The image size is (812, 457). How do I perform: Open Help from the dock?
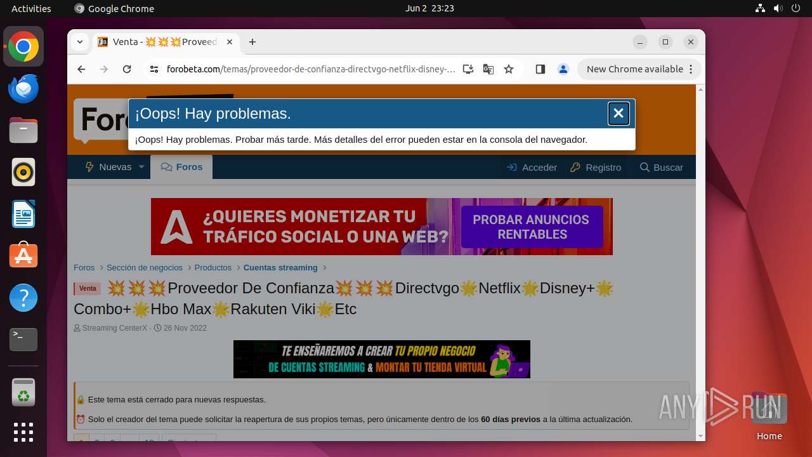click(x=23, y=298)
